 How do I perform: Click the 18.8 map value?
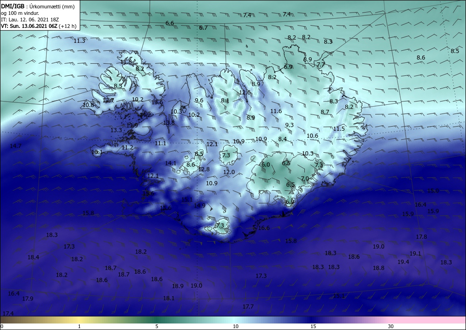pyautogui.click(x=378, y=268)
